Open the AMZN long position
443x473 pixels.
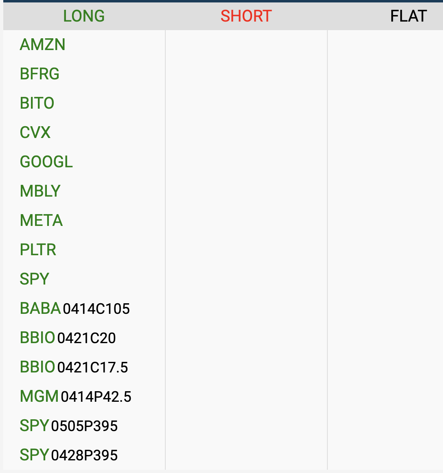click(43, 45)
